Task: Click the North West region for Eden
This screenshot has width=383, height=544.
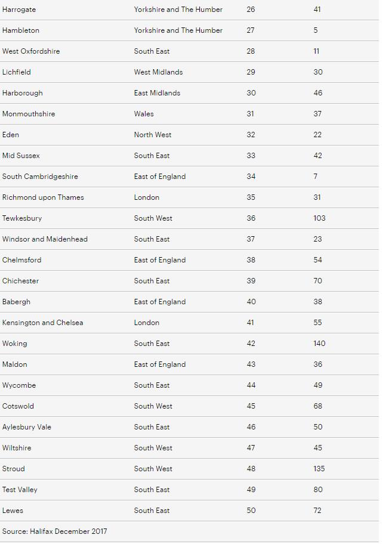Action: (153, 135)
